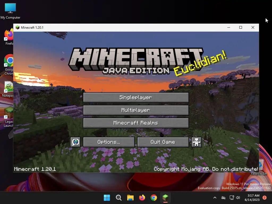Open the Singleplayer menu
Image resolution: width=272 pixels, height=204 pixels.
[136, 97]
